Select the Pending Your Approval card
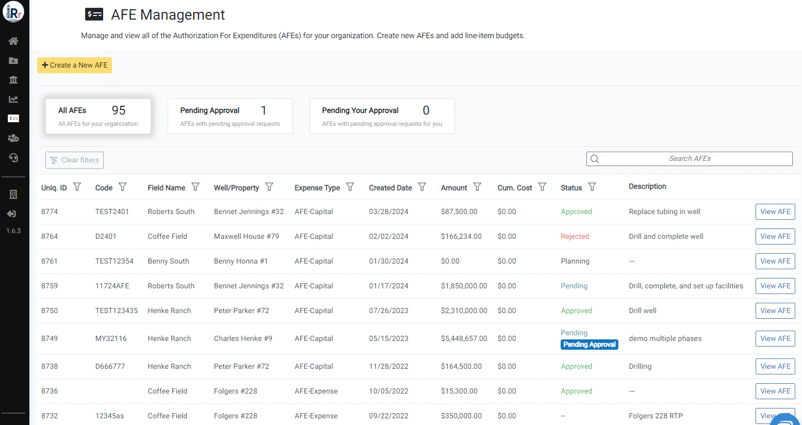Screen dimensions: 802x425 (x=382, y=117)
